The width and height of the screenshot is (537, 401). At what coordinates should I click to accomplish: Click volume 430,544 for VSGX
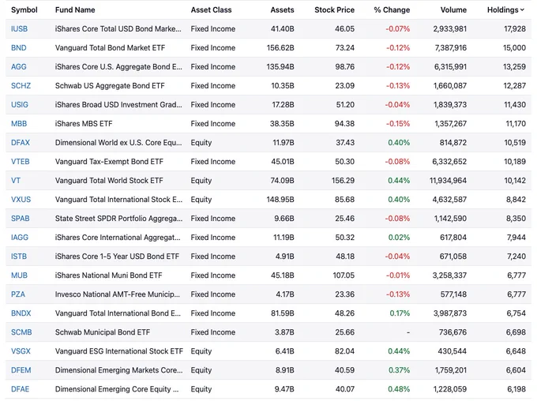452,351
